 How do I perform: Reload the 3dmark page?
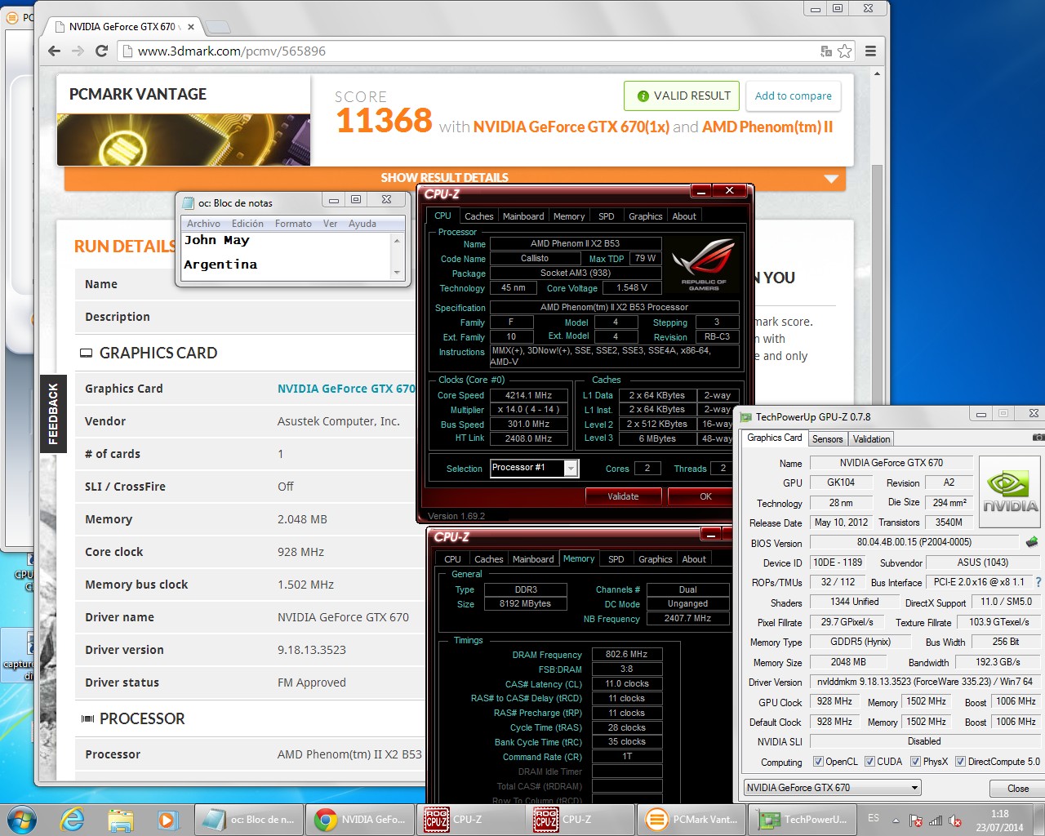[x=102, y=51]
